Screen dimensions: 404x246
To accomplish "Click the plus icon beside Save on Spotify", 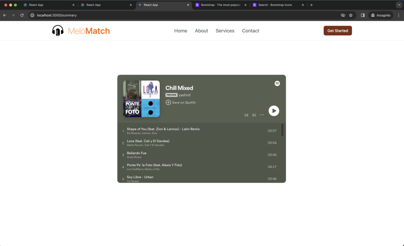I will [168, 102].
